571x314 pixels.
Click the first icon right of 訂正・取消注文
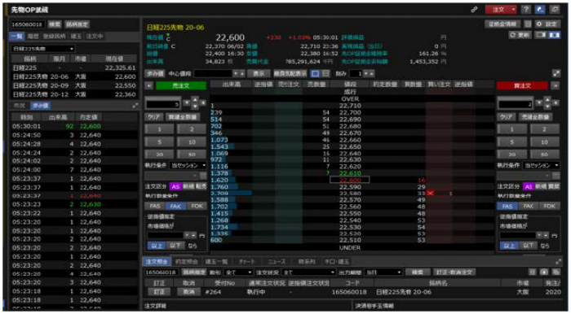pos(533,272)
